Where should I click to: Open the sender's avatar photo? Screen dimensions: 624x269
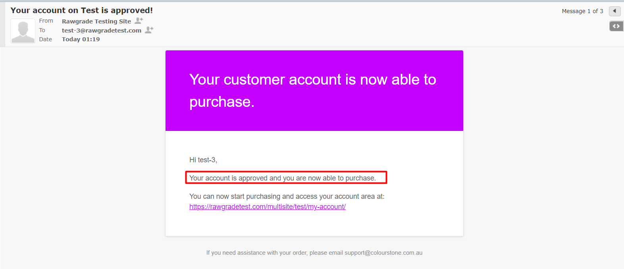(x=23, y=31)
